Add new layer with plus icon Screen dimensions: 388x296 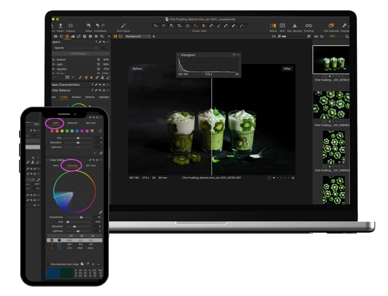pos(154,36)
